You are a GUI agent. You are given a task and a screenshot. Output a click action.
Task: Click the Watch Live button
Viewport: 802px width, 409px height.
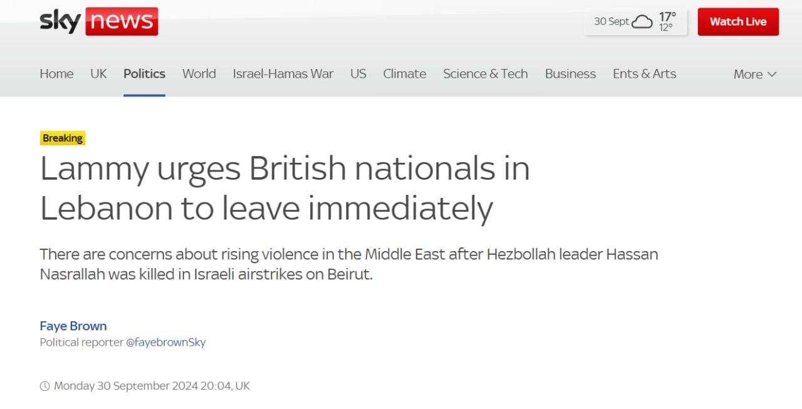click(x=737, y=22)
